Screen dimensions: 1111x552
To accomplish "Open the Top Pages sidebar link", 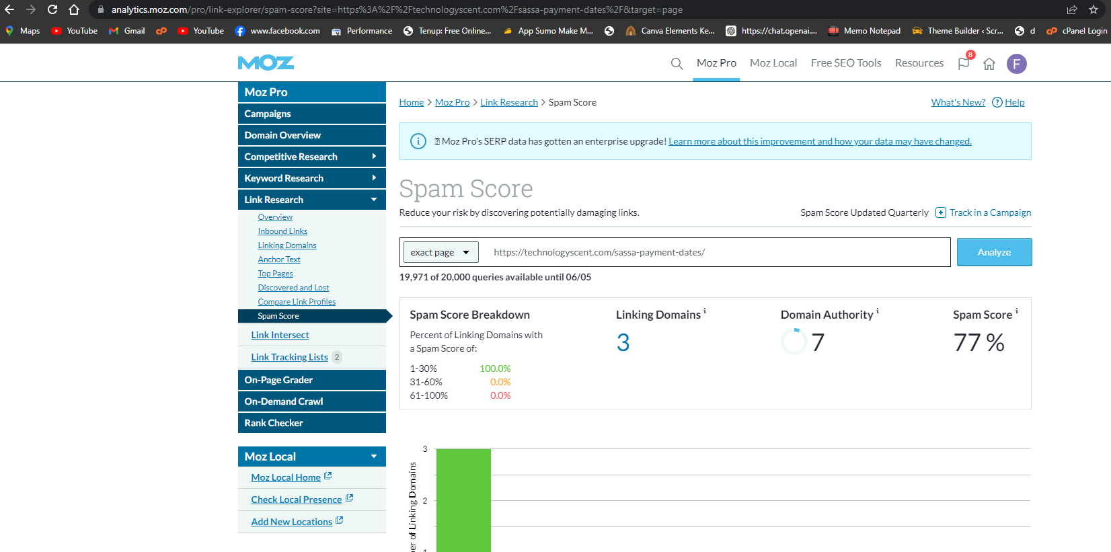I will tap(275, 274).
